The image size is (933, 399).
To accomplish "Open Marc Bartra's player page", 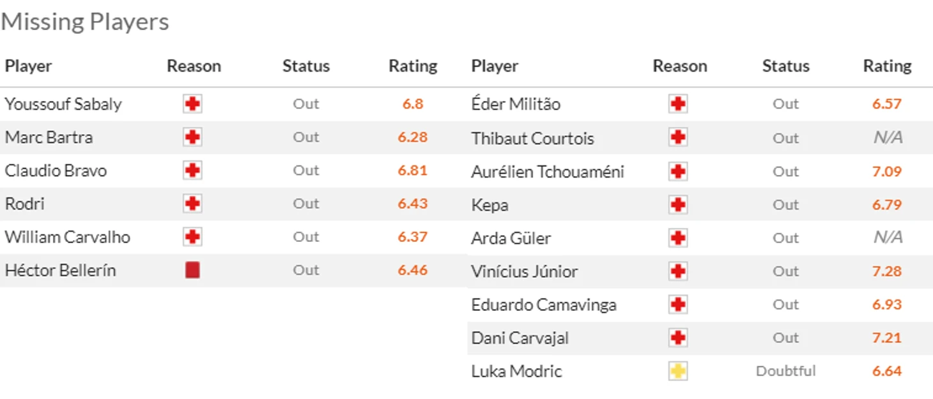I will point(49,137).
